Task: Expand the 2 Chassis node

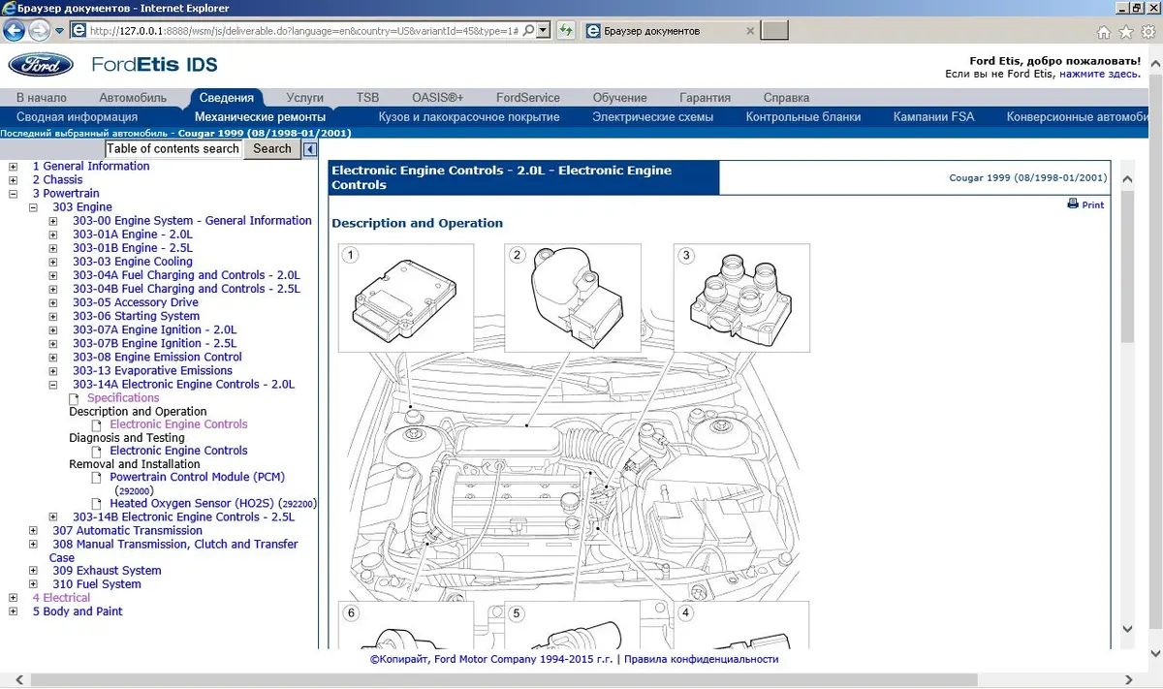Action: click(13, 180)
